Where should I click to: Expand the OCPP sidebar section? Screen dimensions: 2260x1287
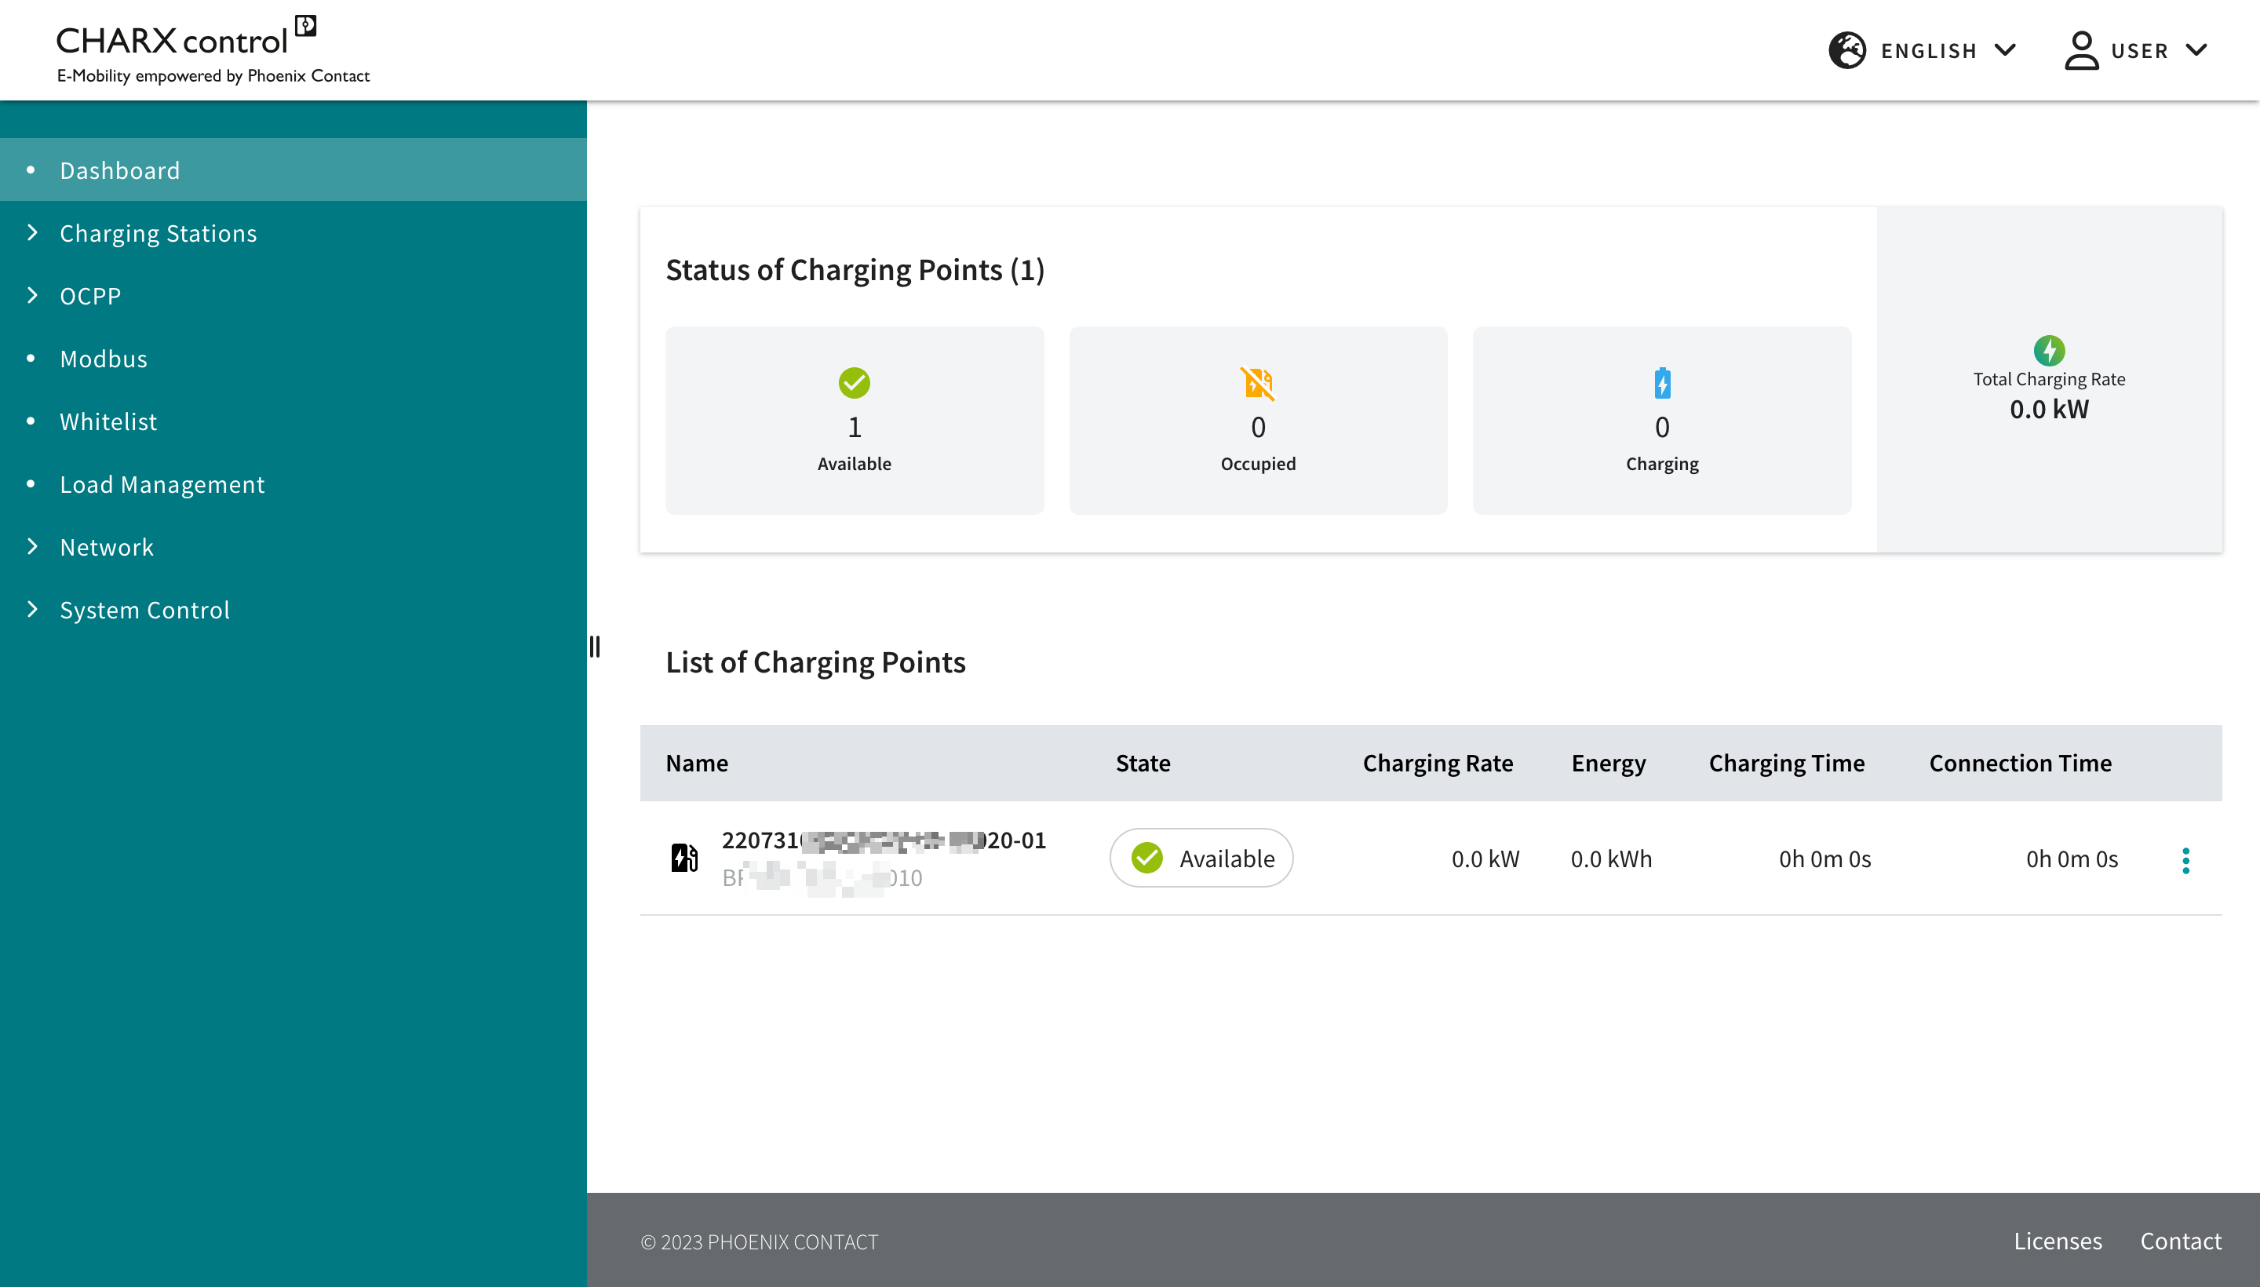[90, 295]
